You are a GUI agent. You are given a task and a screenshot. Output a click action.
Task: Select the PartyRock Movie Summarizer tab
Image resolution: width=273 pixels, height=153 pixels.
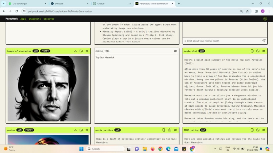[154, 3]
